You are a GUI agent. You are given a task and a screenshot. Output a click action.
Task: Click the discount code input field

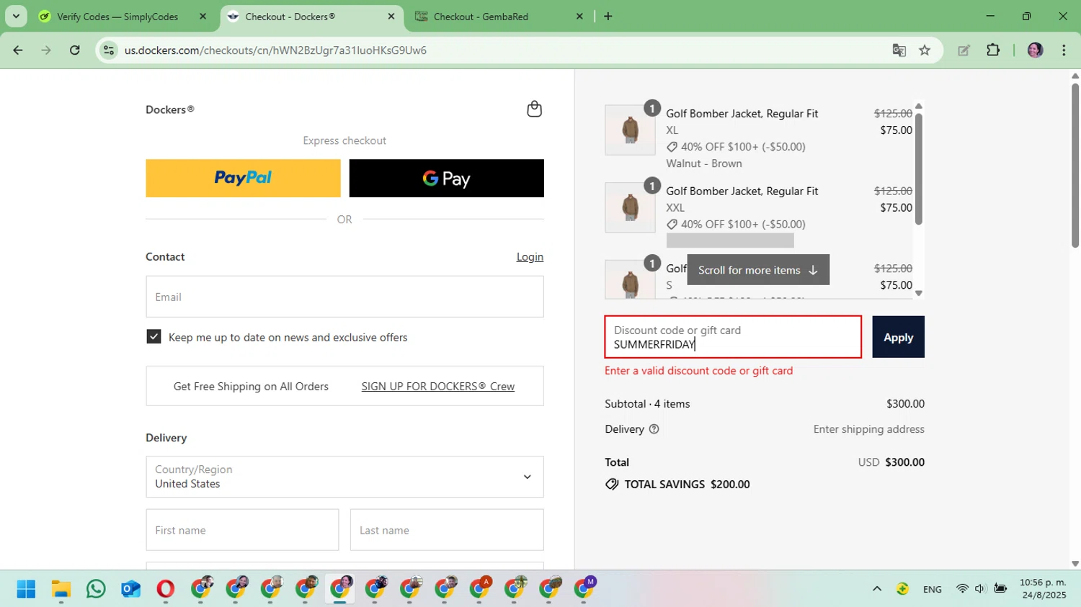733,337
